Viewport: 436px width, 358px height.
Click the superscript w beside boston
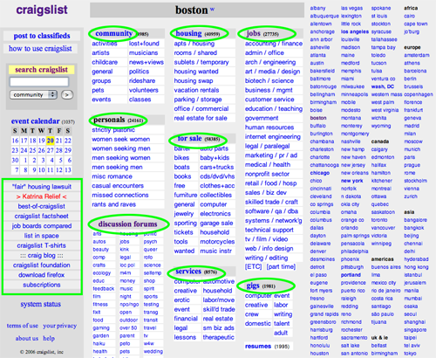[x=212, y=9]
